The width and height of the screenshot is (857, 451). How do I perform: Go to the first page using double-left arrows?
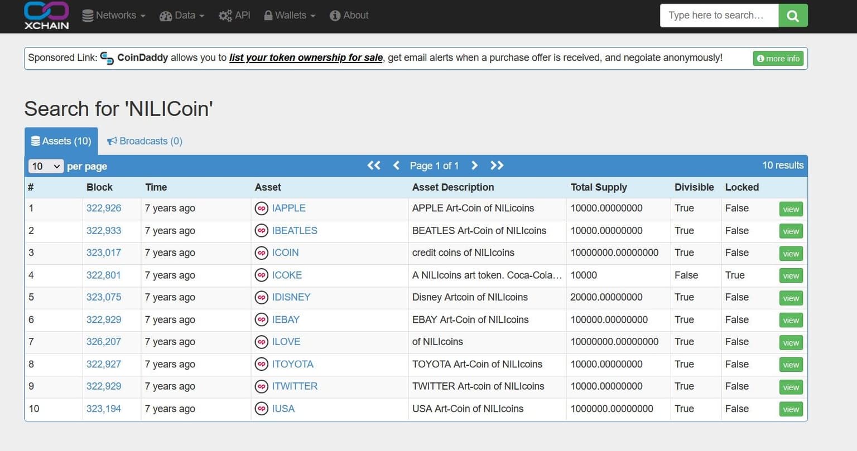tap(373, 166)
